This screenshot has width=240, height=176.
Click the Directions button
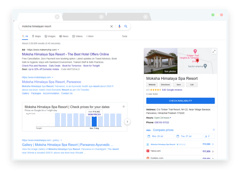pos(165,85)
